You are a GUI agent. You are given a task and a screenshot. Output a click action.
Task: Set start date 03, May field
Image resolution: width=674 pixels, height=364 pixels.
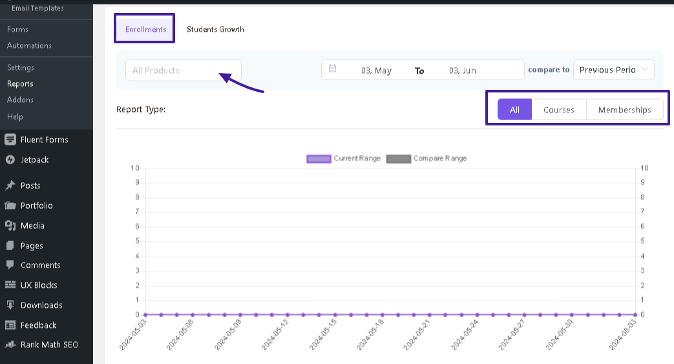[x=376, y=70]
